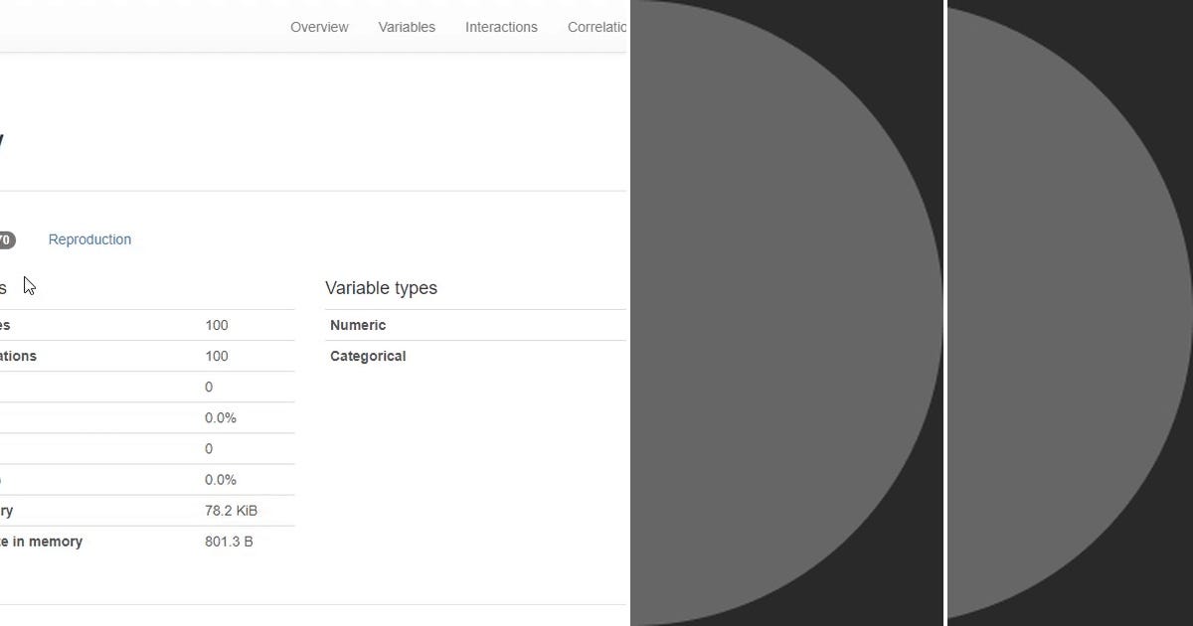Click the divider between the dark panes
1193x626 pixels.
pyautogui.click(x=943, y=313)
